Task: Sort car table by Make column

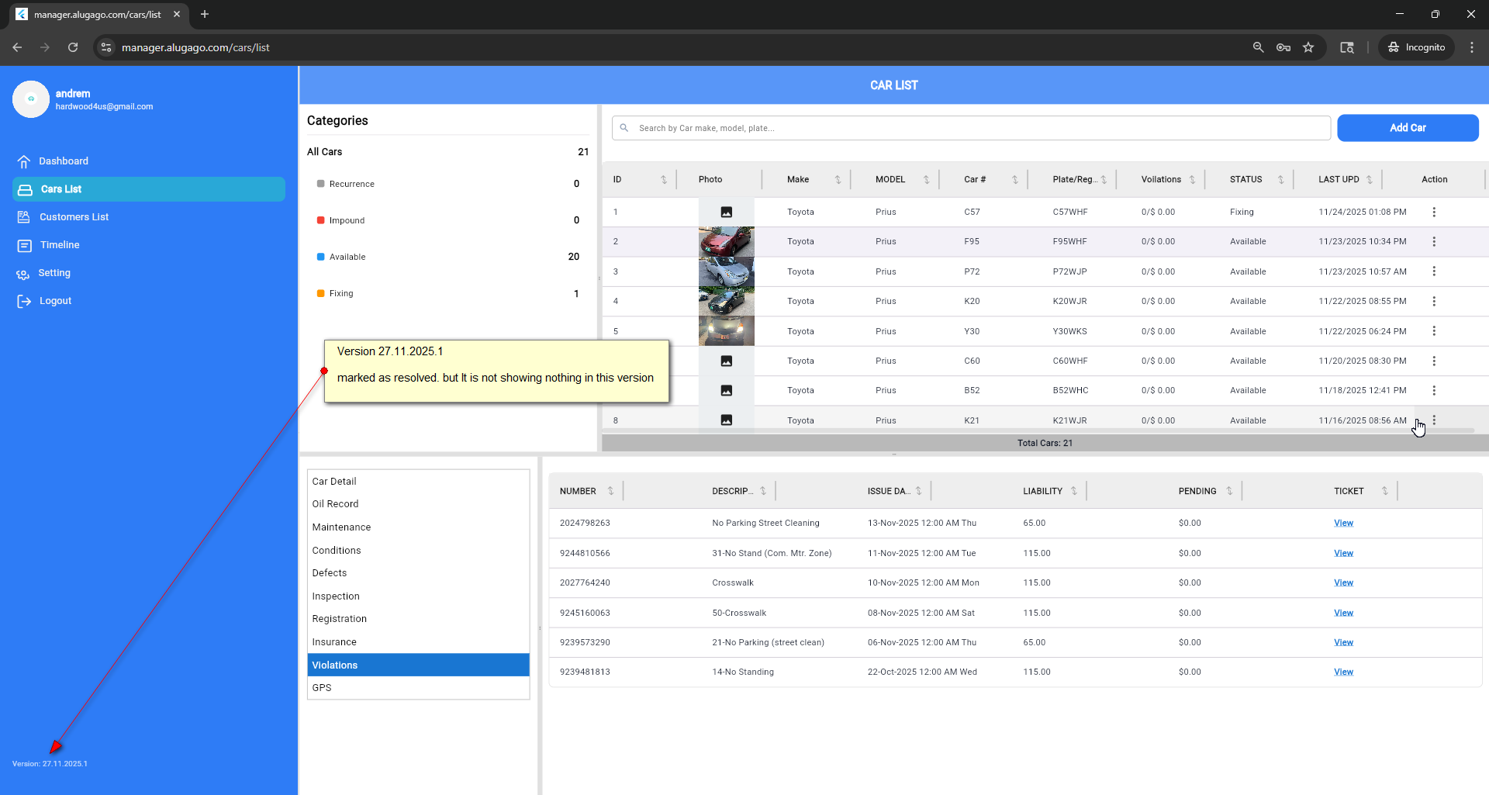Action: click(838, 179)
